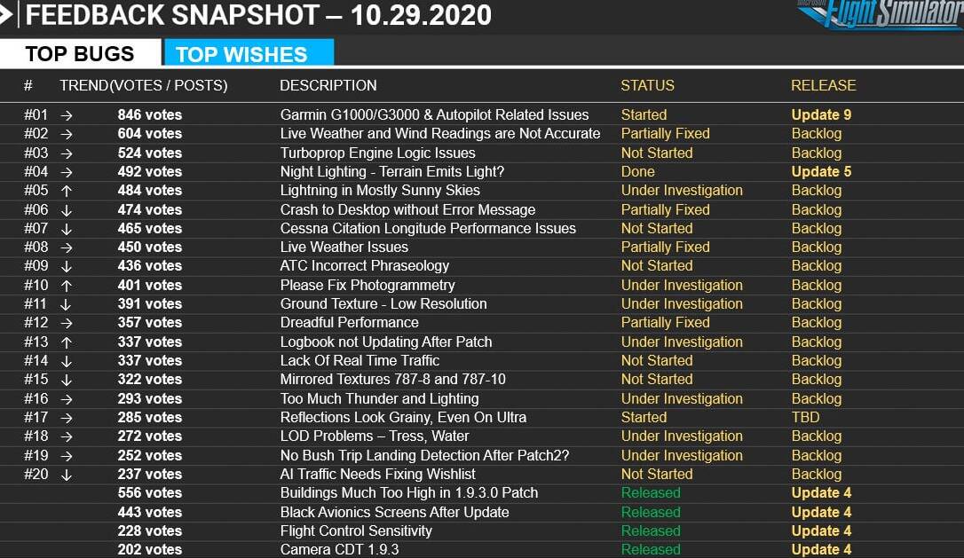Open the TOP WISHES tab
The height and width of the screenshot is (558, 964).
(x=249, y=53)
